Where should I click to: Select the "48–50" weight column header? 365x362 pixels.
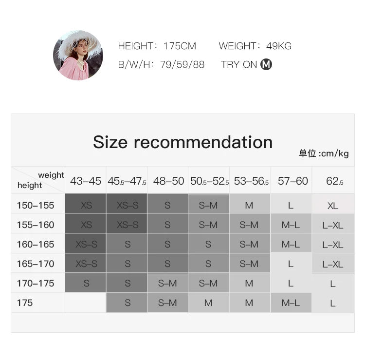coord(168,181)
